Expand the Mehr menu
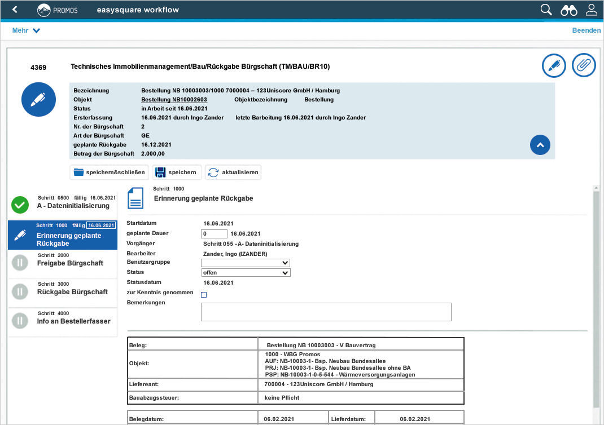This screenshot has height=425, width=604. 26,30
